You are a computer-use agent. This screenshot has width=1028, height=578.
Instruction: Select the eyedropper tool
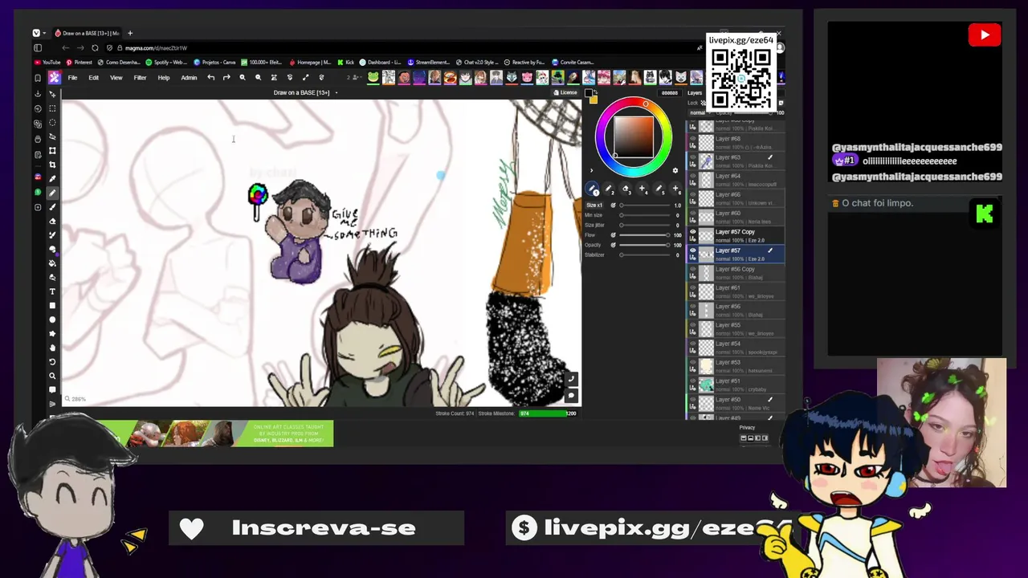coord(53,178)
